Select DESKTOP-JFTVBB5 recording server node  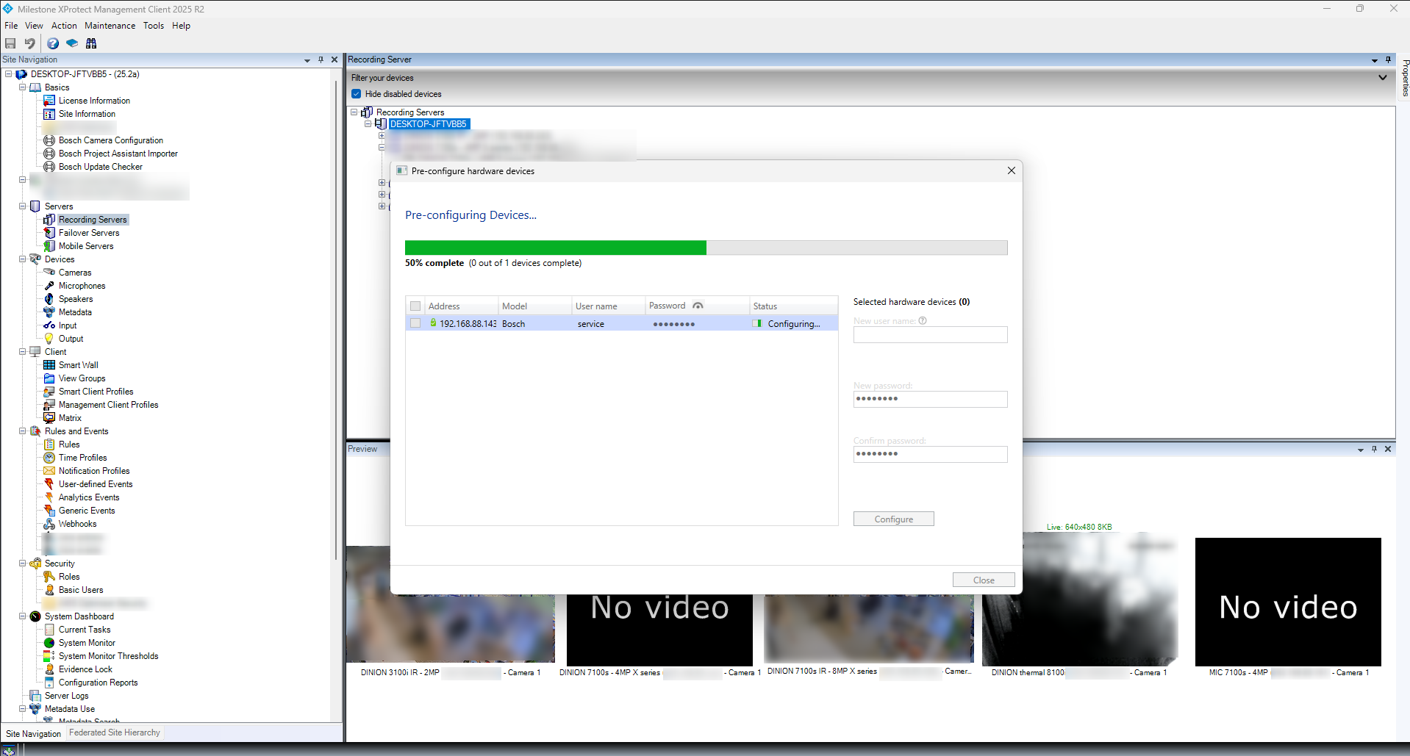tap(429, 124)
